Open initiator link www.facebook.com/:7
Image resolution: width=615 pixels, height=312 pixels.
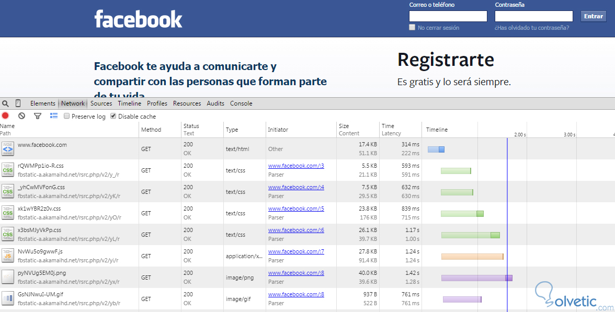click(x=296, y=251)
